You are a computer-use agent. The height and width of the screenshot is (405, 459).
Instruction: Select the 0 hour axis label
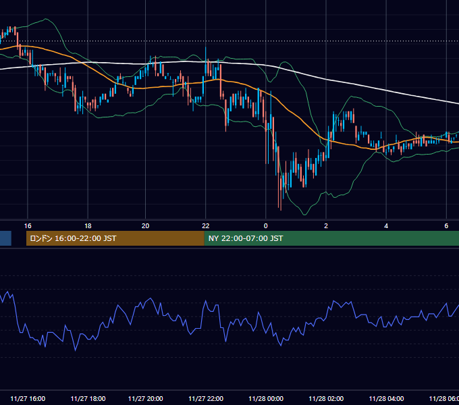(x=266, y=226)
